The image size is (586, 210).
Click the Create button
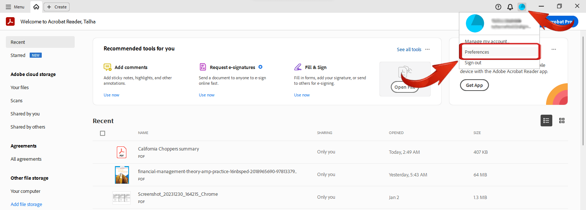[x=57, y=7]
